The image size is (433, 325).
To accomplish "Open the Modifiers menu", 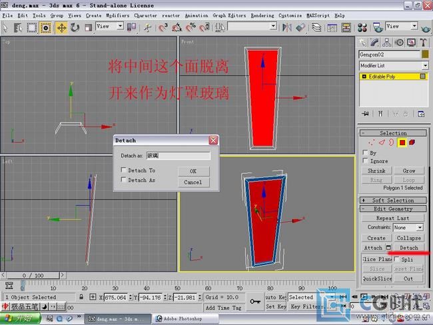I will [118, 15].
